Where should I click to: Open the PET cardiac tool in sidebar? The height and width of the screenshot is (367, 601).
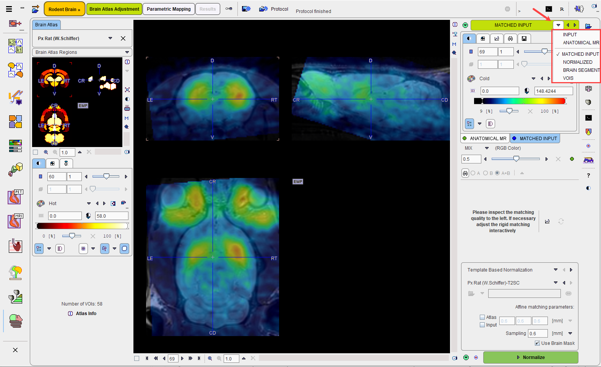(x=15, y=197)
